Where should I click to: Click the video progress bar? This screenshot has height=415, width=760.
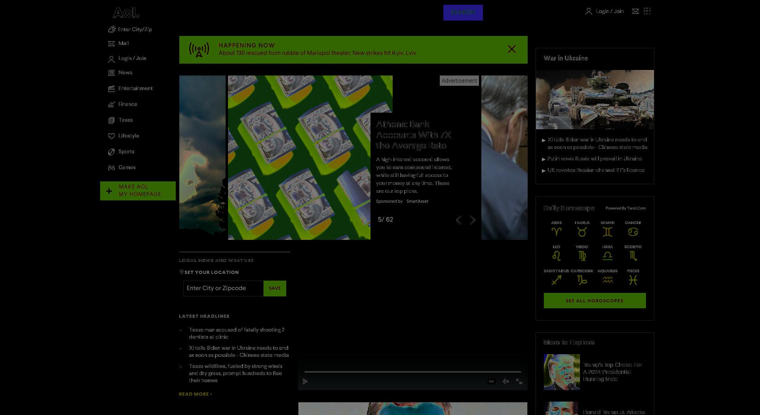(412, 372)
